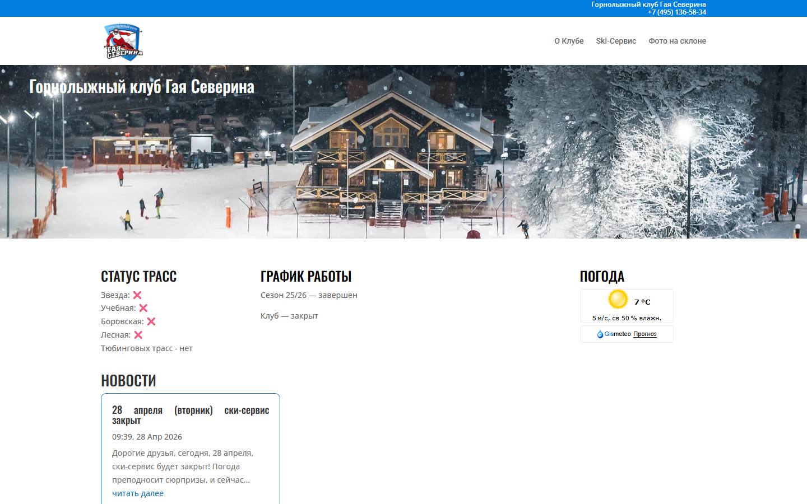Open the 28 апреля ски-сервис закрыт headline

pyautogui.click(x=191, y=415)
